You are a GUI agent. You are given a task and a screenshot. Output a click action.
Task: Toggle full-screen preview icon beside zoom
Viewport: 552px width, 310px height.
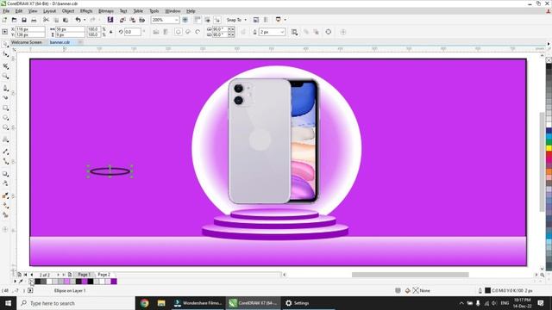[185, 20]
